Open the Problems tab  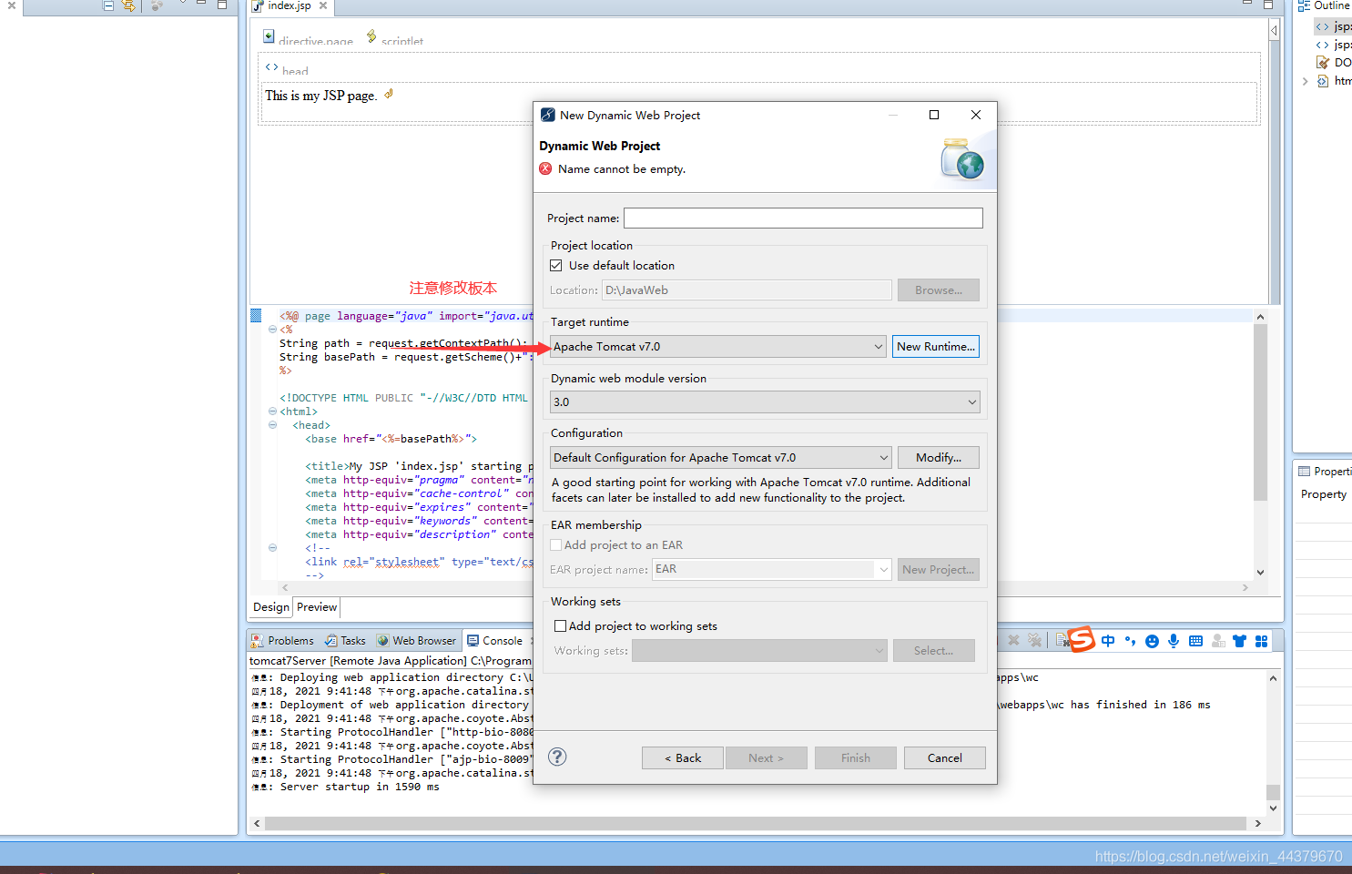click(x=282, y=641)
